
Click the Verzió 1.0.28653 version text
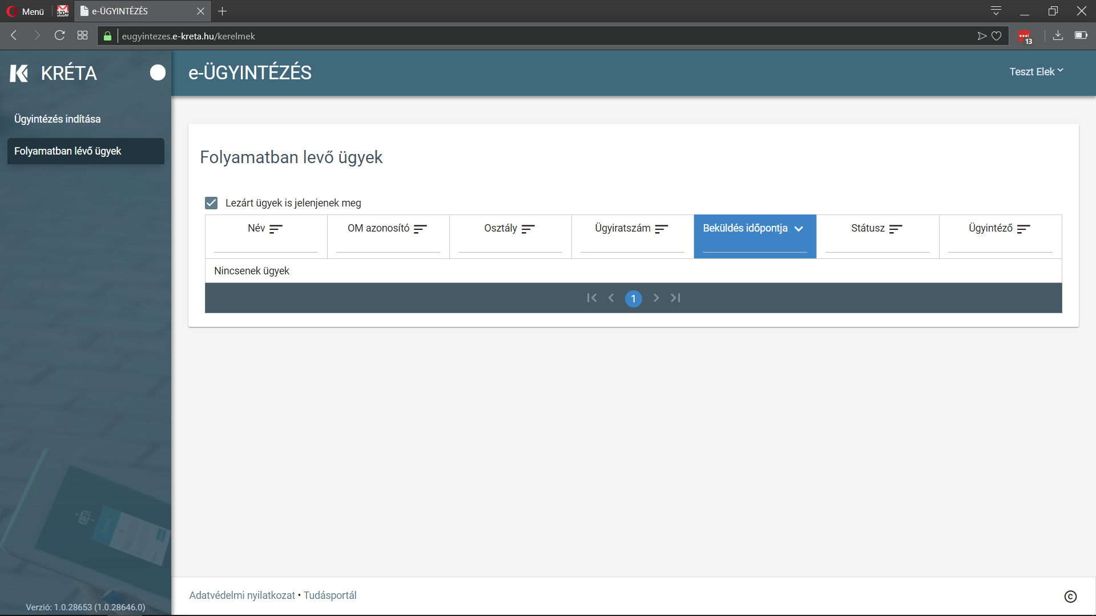tap(86, 607)
